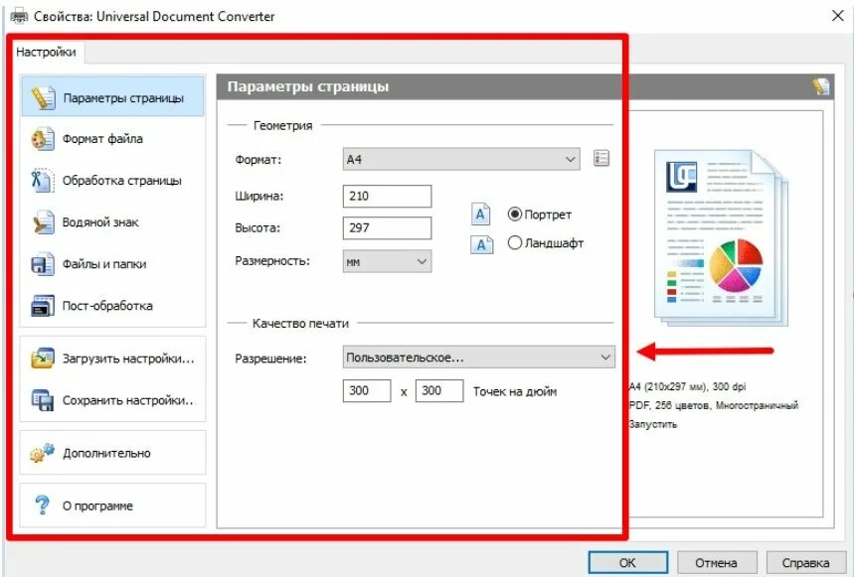Confirm with the OK button
Image resolution: width=854 pixels, height=577 pixels.
(628, 563)
